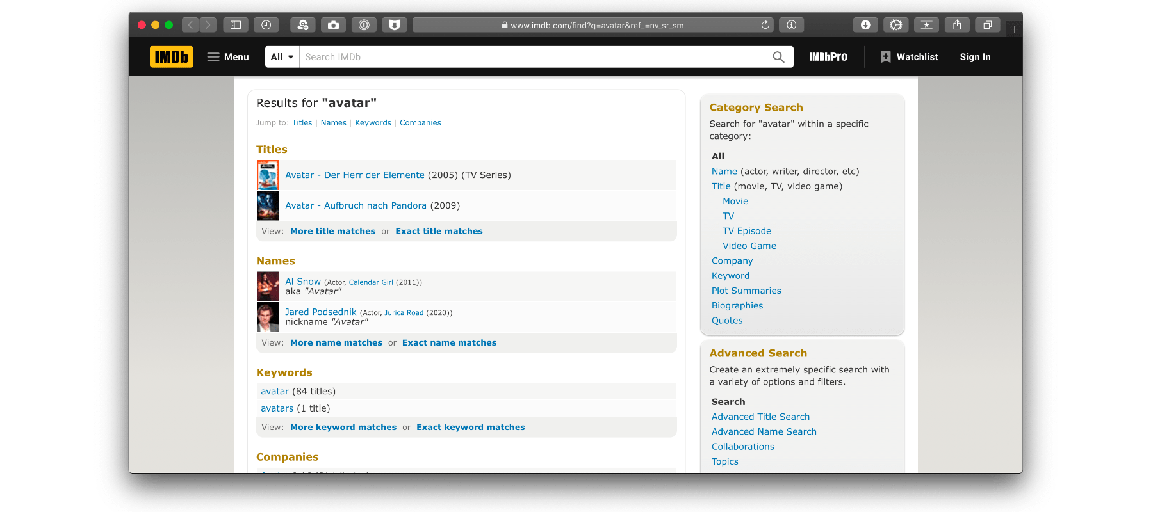Open Advanced Name Search
Image resolution: width=1153 pixels, height=512 pixels.
(764, 432)
